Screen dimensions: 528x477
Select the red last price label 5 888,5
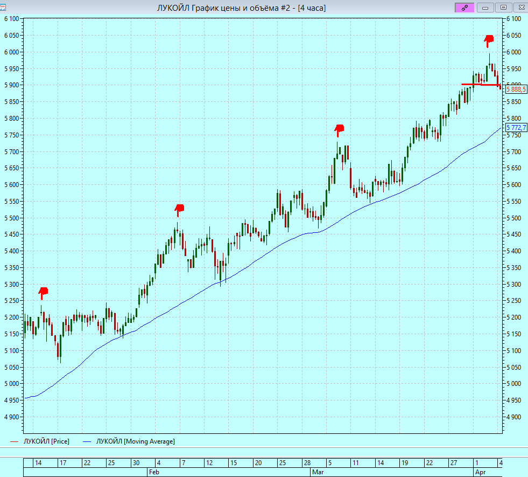point(516,89)
